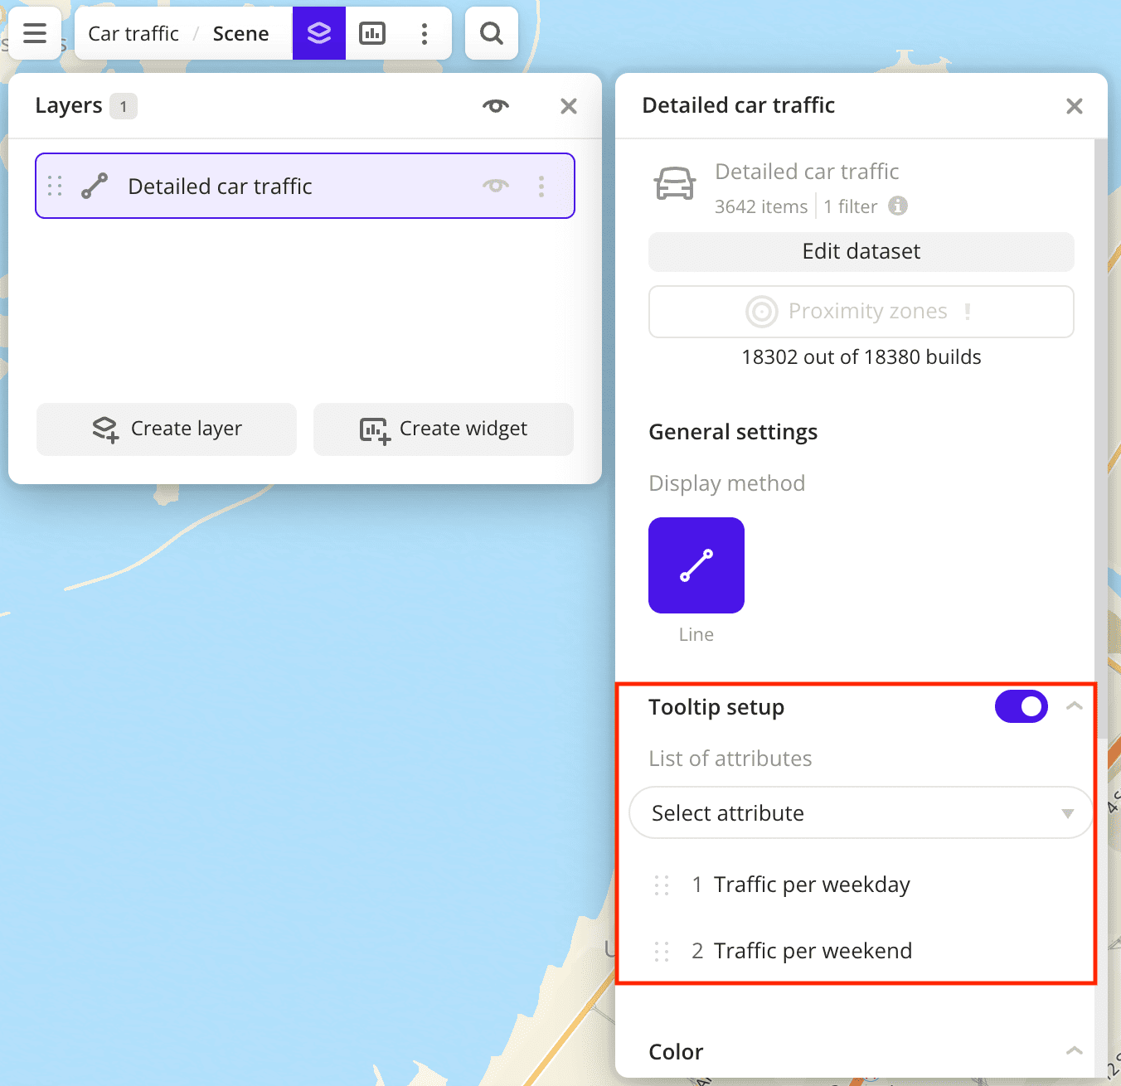Click the info icon next to 1 filter
The image size is (1121, 1086).
pos(898,206)
